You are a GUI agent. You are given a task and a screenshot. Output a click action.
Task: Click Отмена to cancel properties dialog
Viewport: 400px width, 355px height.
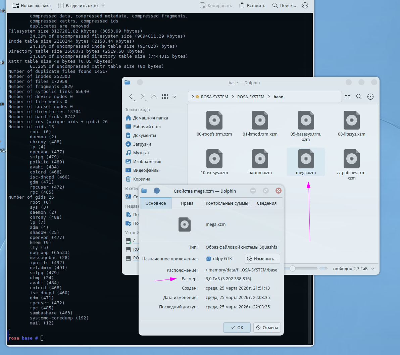pyautogui.click(x=267, y=327)
